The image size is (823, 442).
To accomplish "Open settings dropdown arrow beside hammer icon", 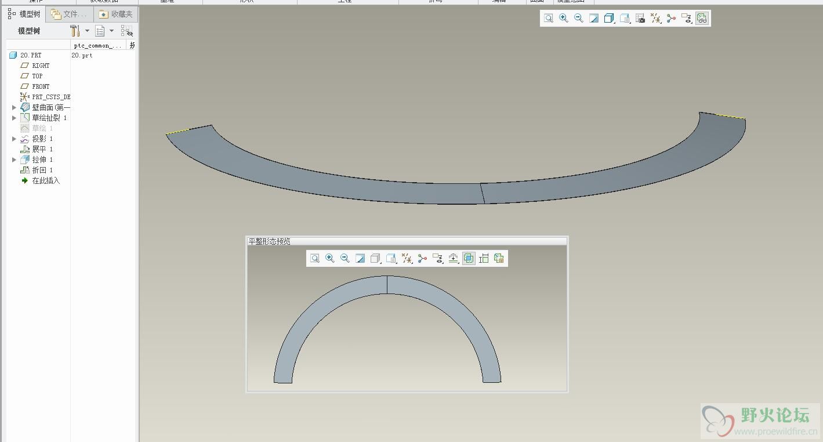I will (87, 31).
